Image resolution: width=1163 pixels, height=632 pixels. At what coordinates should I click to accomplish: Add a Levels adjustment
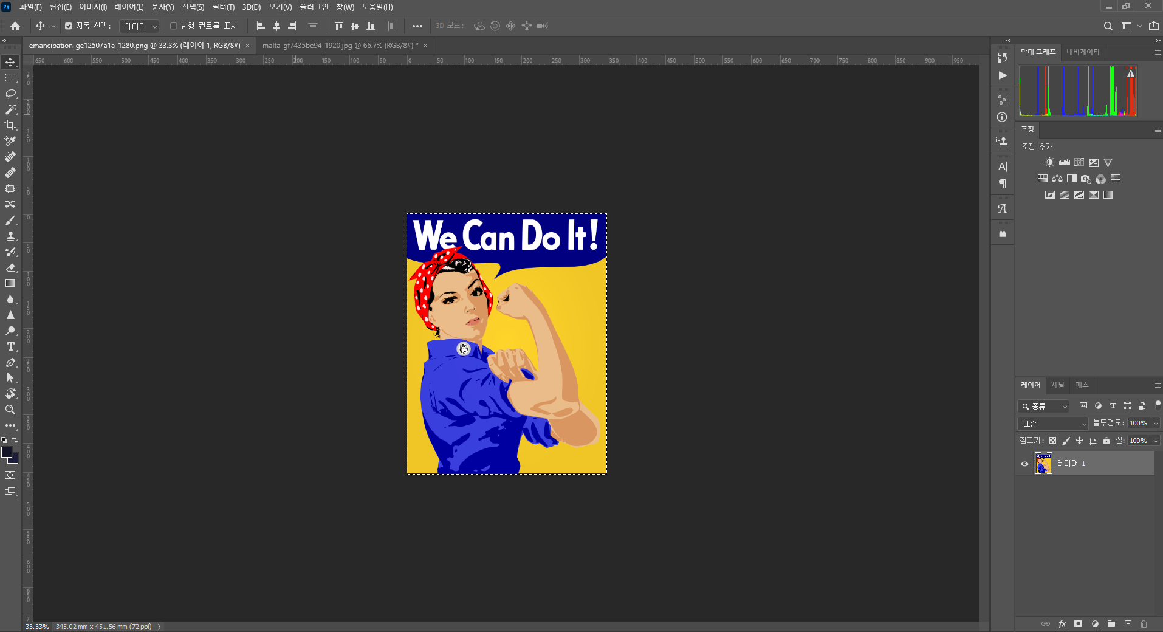click(1064, 162)
